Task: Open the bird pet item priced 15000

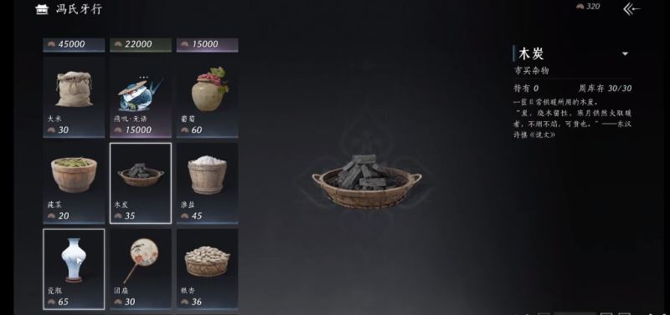Action: pos(141,97)
